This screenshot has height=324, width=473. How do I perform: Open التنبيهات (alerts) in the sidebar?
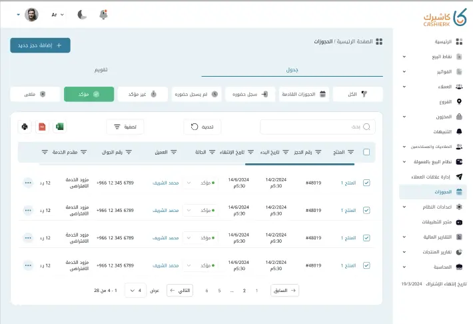coord(442,131)
